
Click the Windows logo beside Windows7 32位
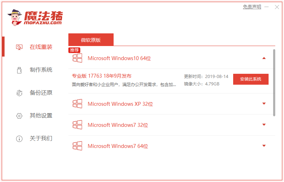point(77,125)
